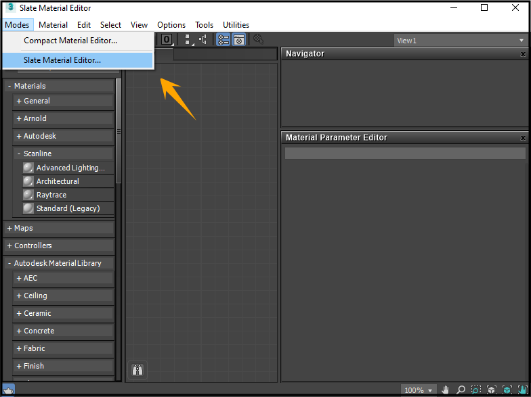The width and height of the screenshot is (531, 397).
Task: Open the Options menu
Action: click(x=171, y=24)
